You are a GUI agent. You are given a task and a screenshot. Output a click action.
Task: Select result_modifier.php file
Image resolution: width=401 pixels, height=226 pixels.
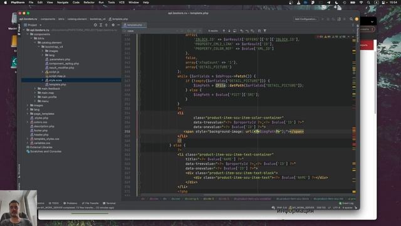coord(60,68)
